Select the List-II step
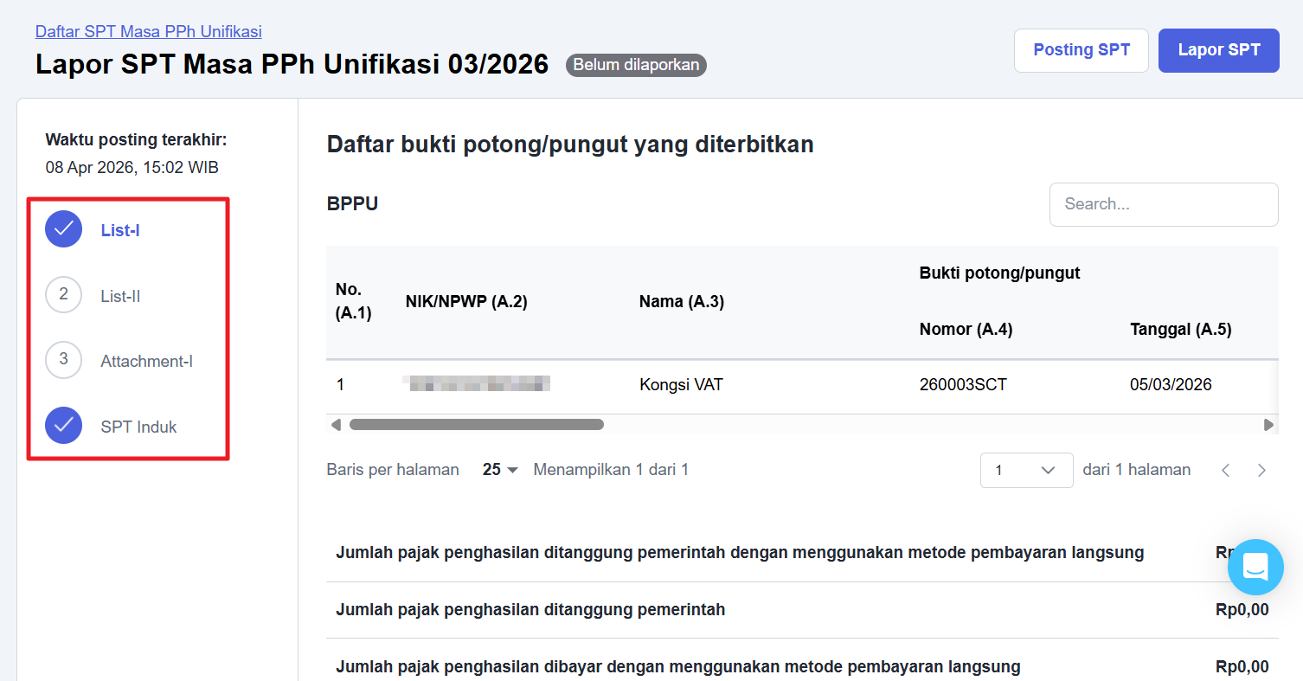 [120, 296]
